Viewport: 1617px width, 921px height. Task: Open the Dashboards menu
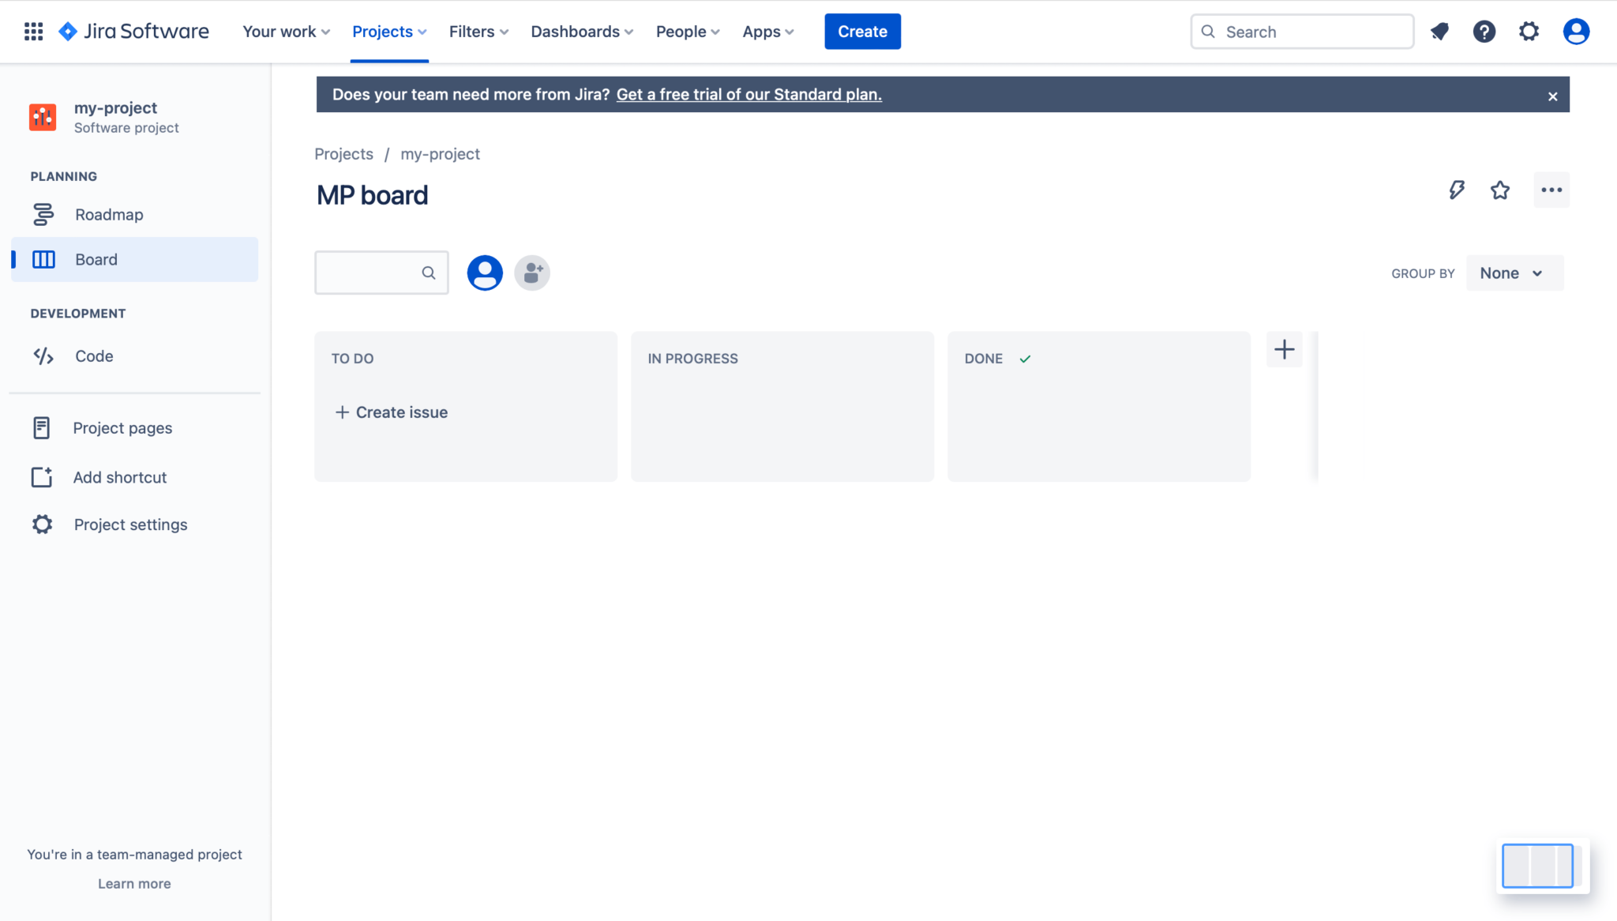pos(582,32)
